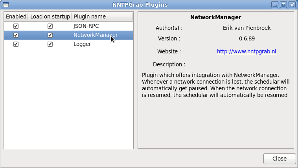
Task: Select the Logger plugin row
Action: (x=82, y=44)
